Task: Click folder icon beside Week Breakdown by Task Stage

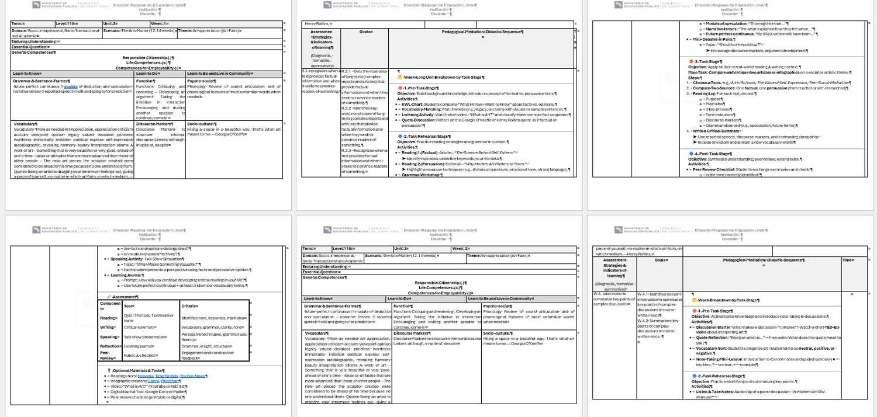Action: 694,300
